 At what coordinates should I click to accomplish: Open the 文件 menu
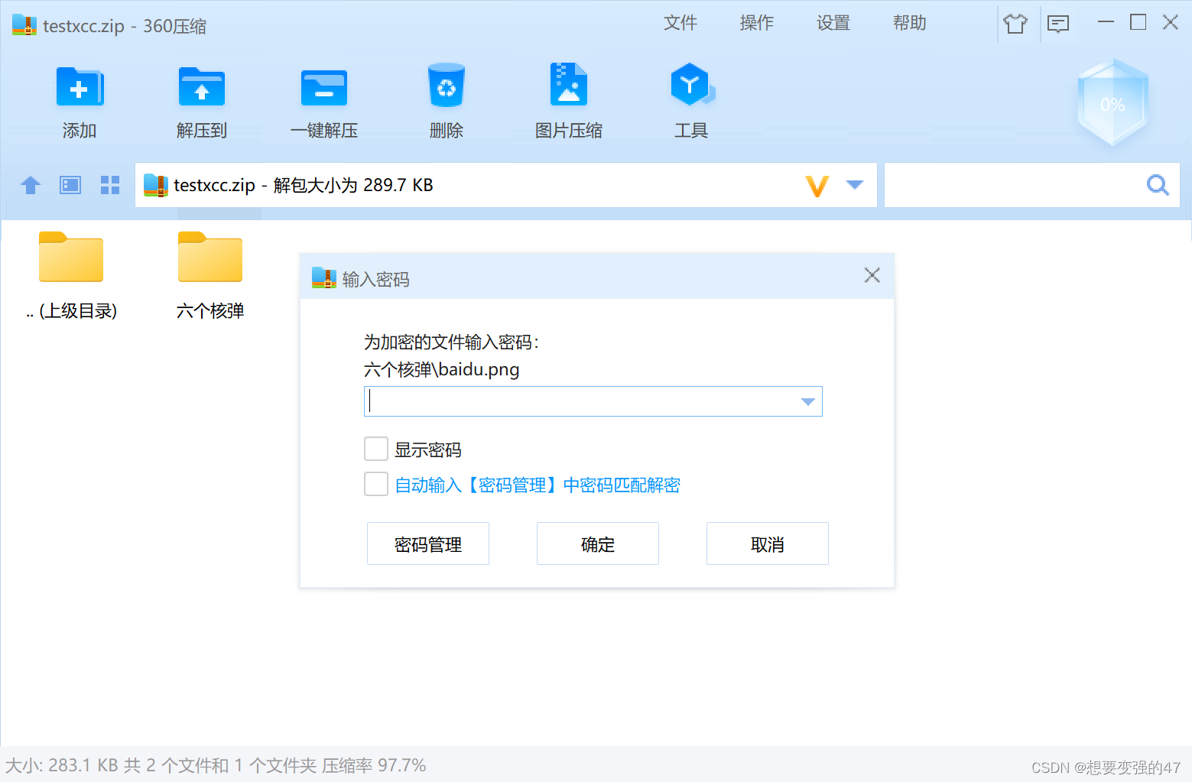680,23
